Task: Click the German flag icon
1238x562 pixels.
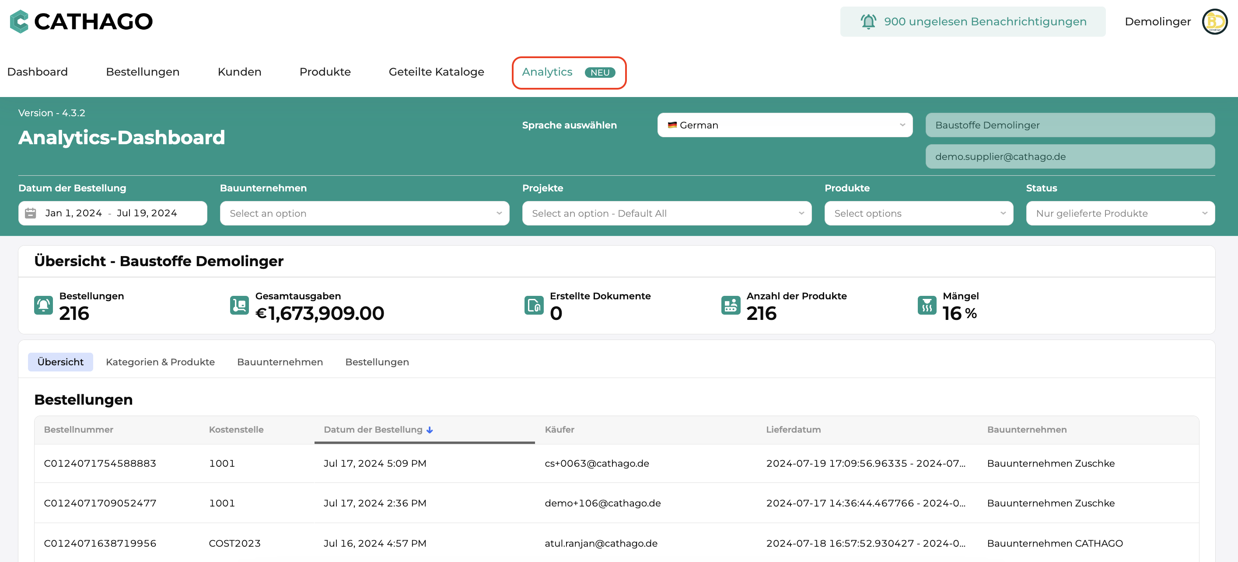Action: click(x=672, y=125)
